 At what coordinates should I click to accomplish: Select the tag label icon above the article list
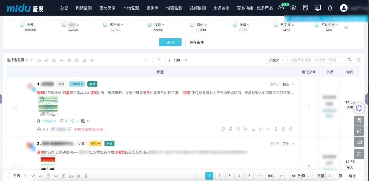coord(39,60)
